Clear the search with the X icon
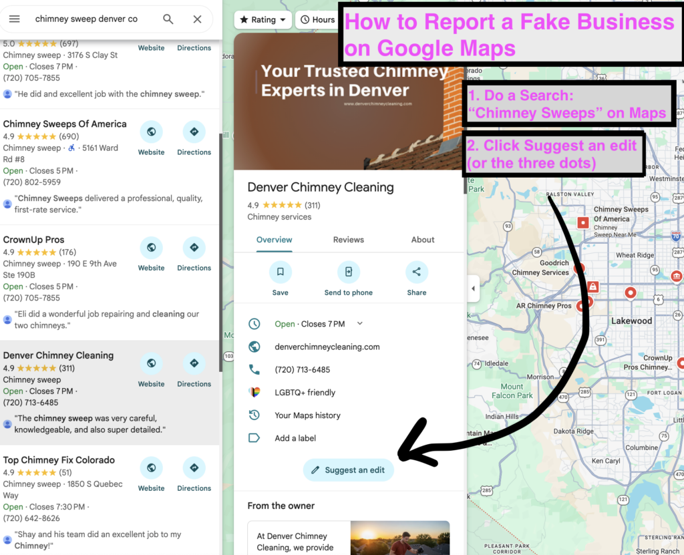The height and width of the screenshot is (555, 684). [197, 19]
